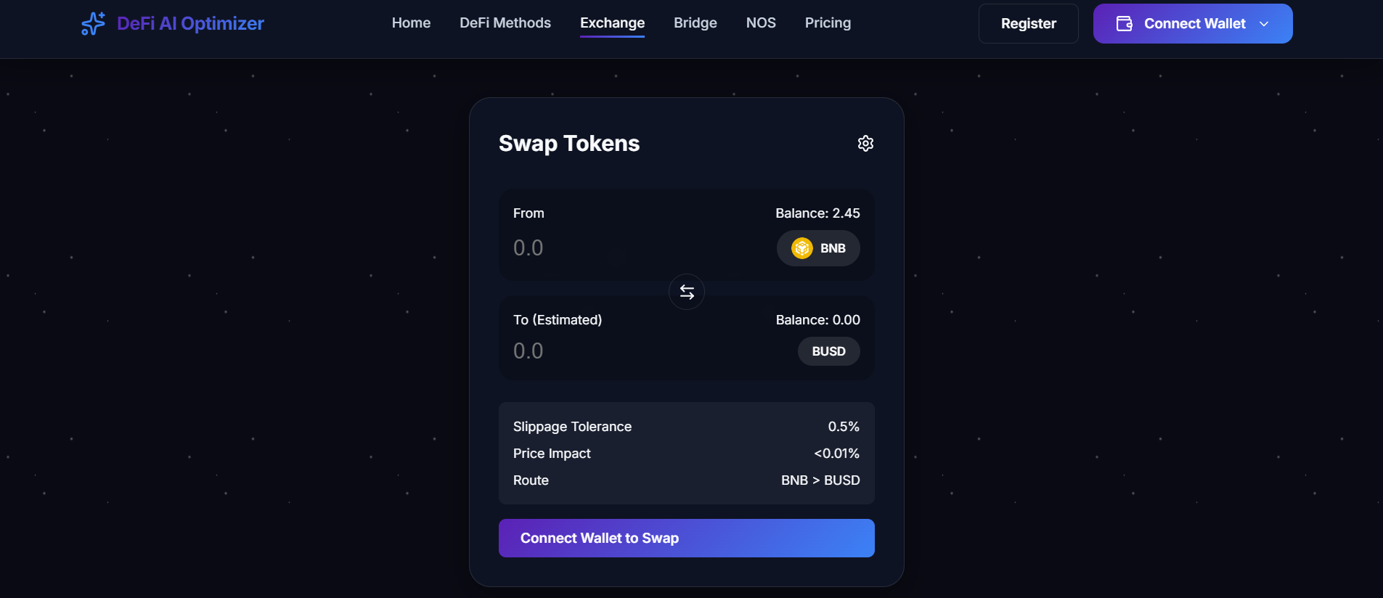1383x598 pixels.
Task: Click the wallet icon in Connect Wallet
Action: (x=1125, y=23)
